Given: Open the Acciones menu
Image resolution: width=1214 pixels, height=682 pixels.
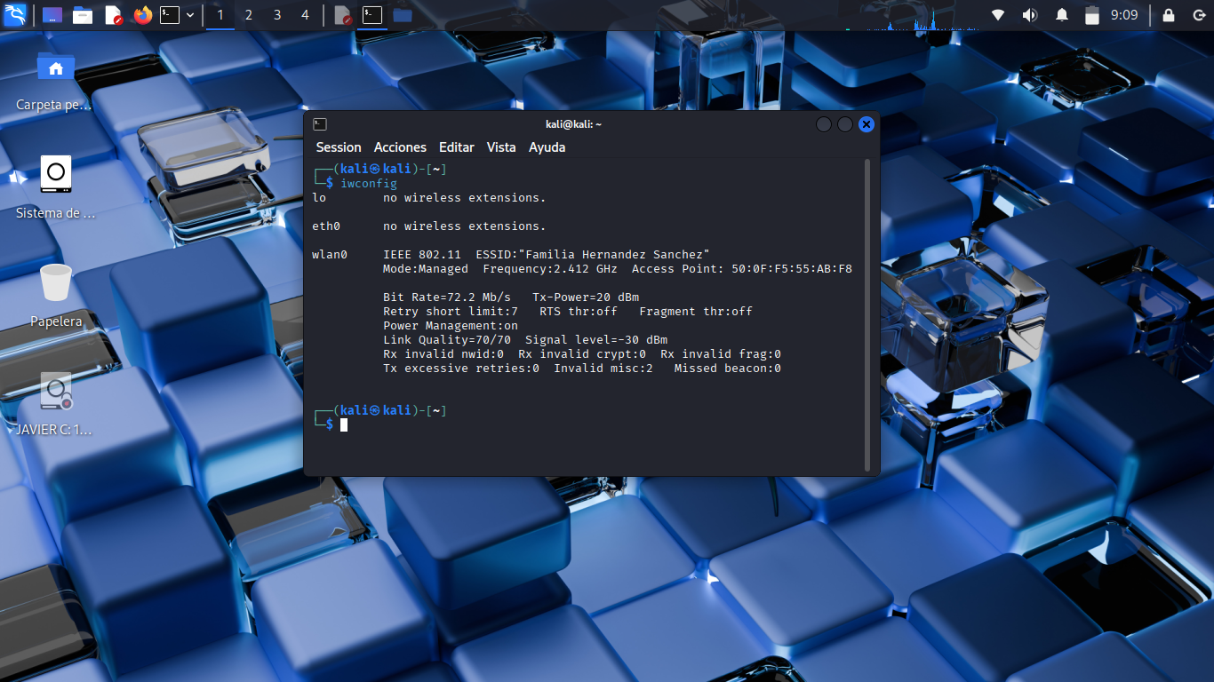Looking at the screenshot, I should point(400,147).
